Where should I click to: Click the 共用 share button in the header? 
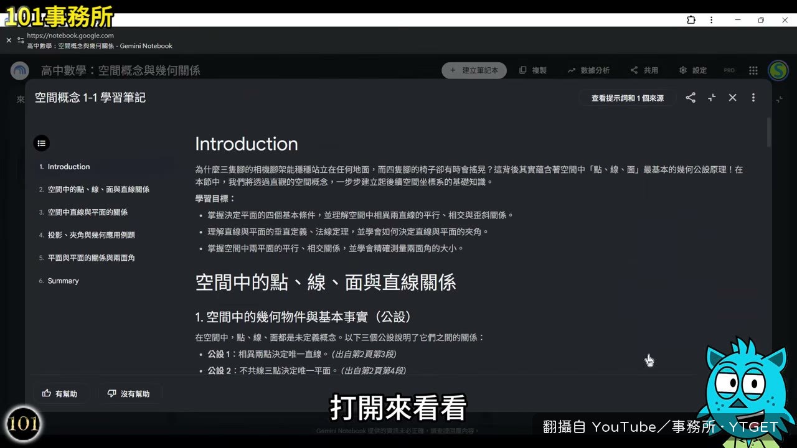(644, 70)
